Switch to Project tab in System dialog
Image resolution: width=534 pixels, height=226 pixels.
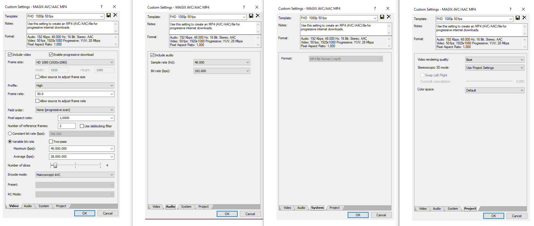pos(335,208)
